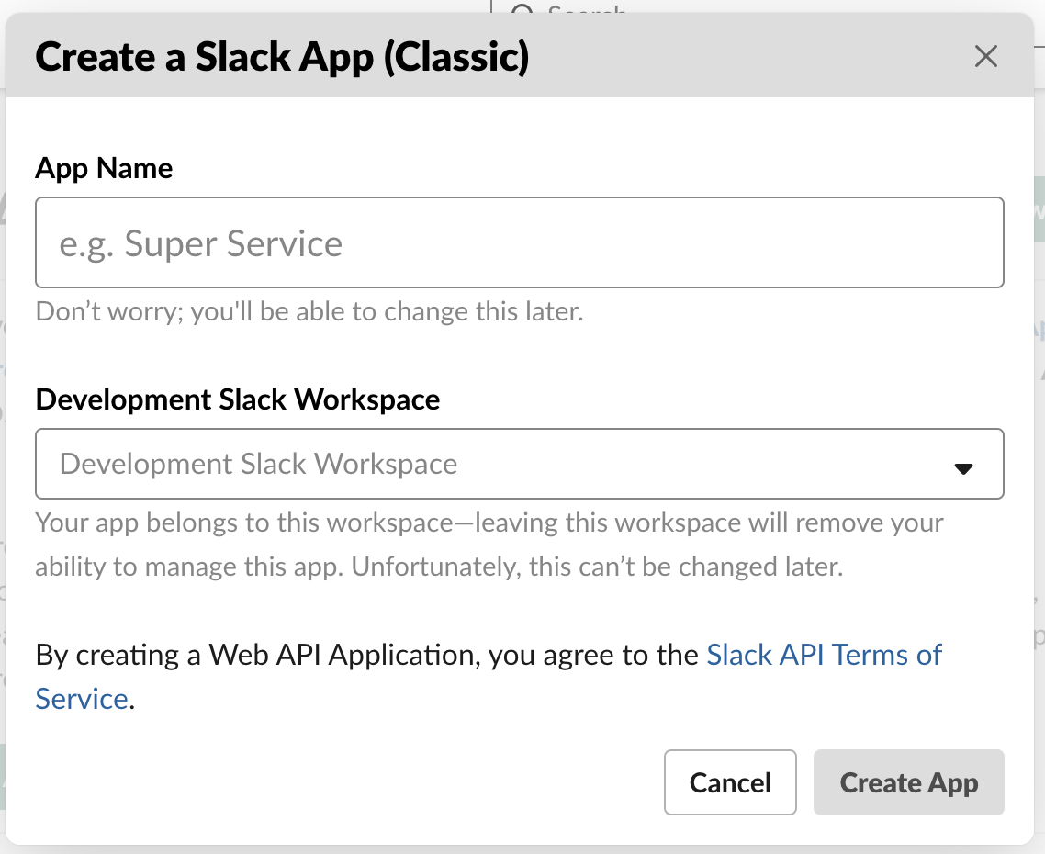Open the Development Slack Workspace dropdown
Screen dimensions: 1045x854
click(x=519, y=464)
